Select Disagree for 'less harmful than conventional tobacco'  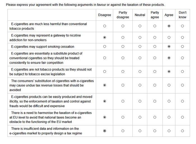[x=105, y=26]
